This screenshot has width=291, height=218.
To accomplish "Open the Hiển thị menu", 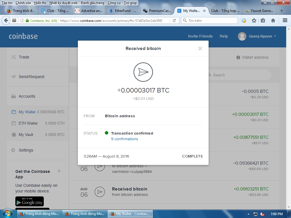I will (x=40, y=3).
